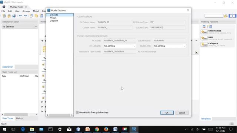237x133 pixels.
Task: Create new model toolbar icon
Action: pyautogui.click(x=4, y=16)
